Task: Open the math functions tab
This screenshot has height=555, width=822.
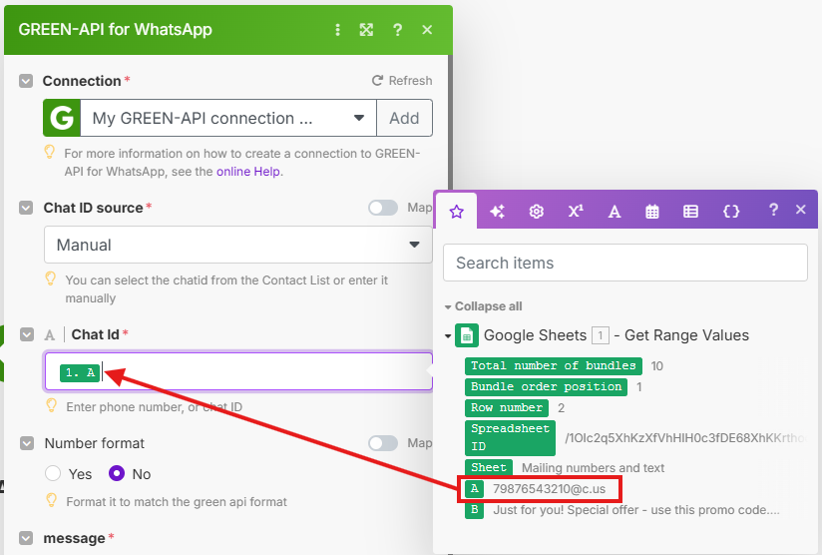Action: (x=576, y=211)
